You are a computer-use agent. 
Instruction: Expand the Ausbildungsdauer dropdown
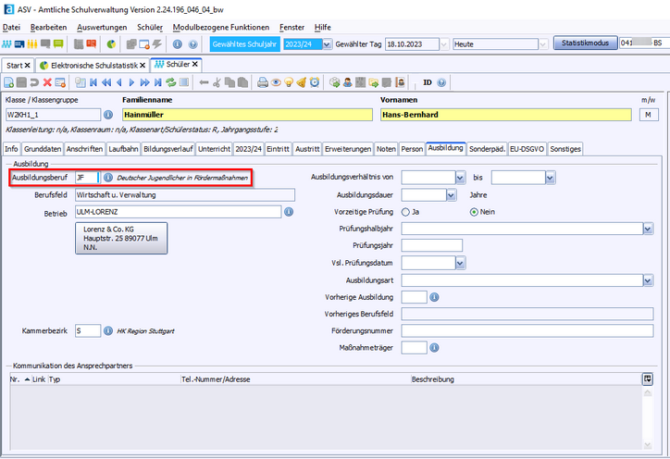tap(452, 195)
